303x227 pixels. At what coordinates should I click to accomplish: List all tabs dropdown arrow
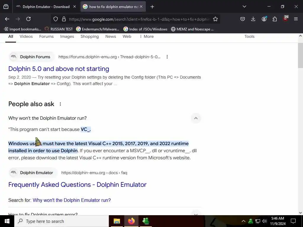click(x=244, y=7)
